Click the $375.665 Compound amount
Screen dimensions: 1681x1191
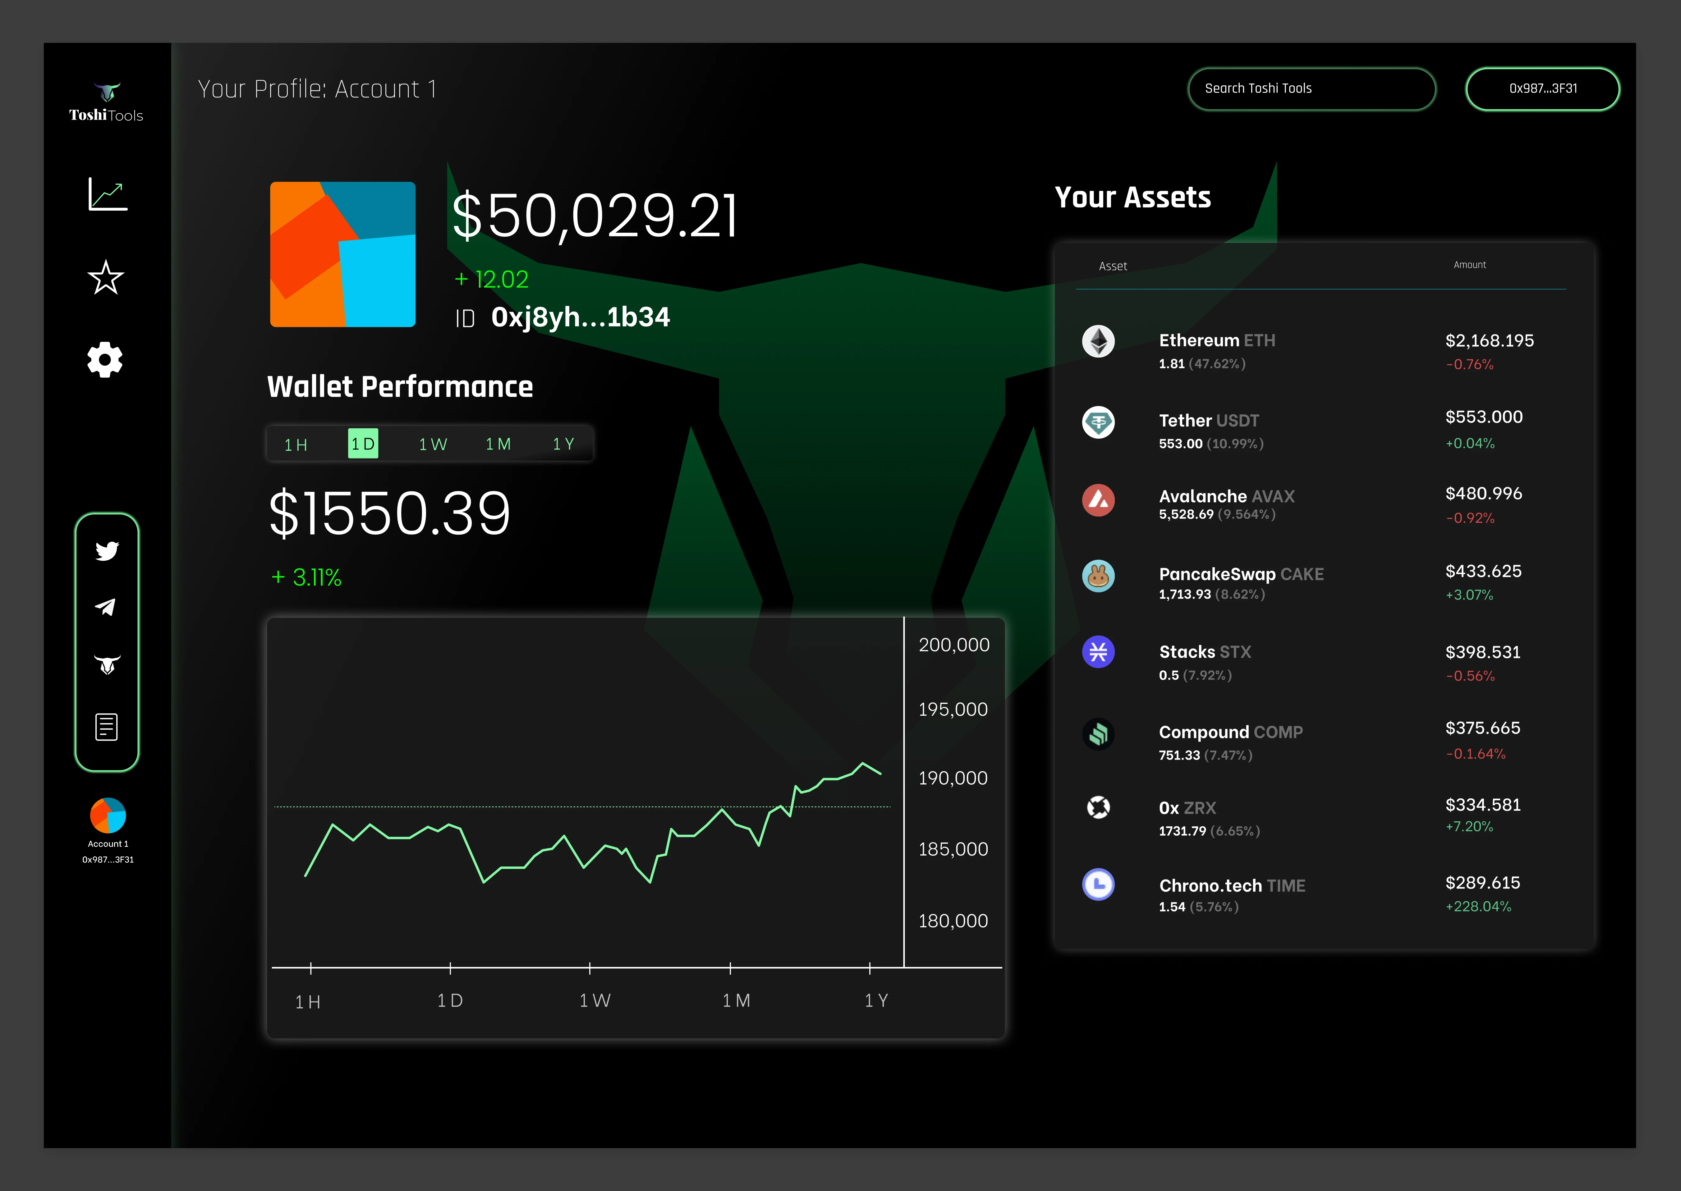coord(1483,728)
